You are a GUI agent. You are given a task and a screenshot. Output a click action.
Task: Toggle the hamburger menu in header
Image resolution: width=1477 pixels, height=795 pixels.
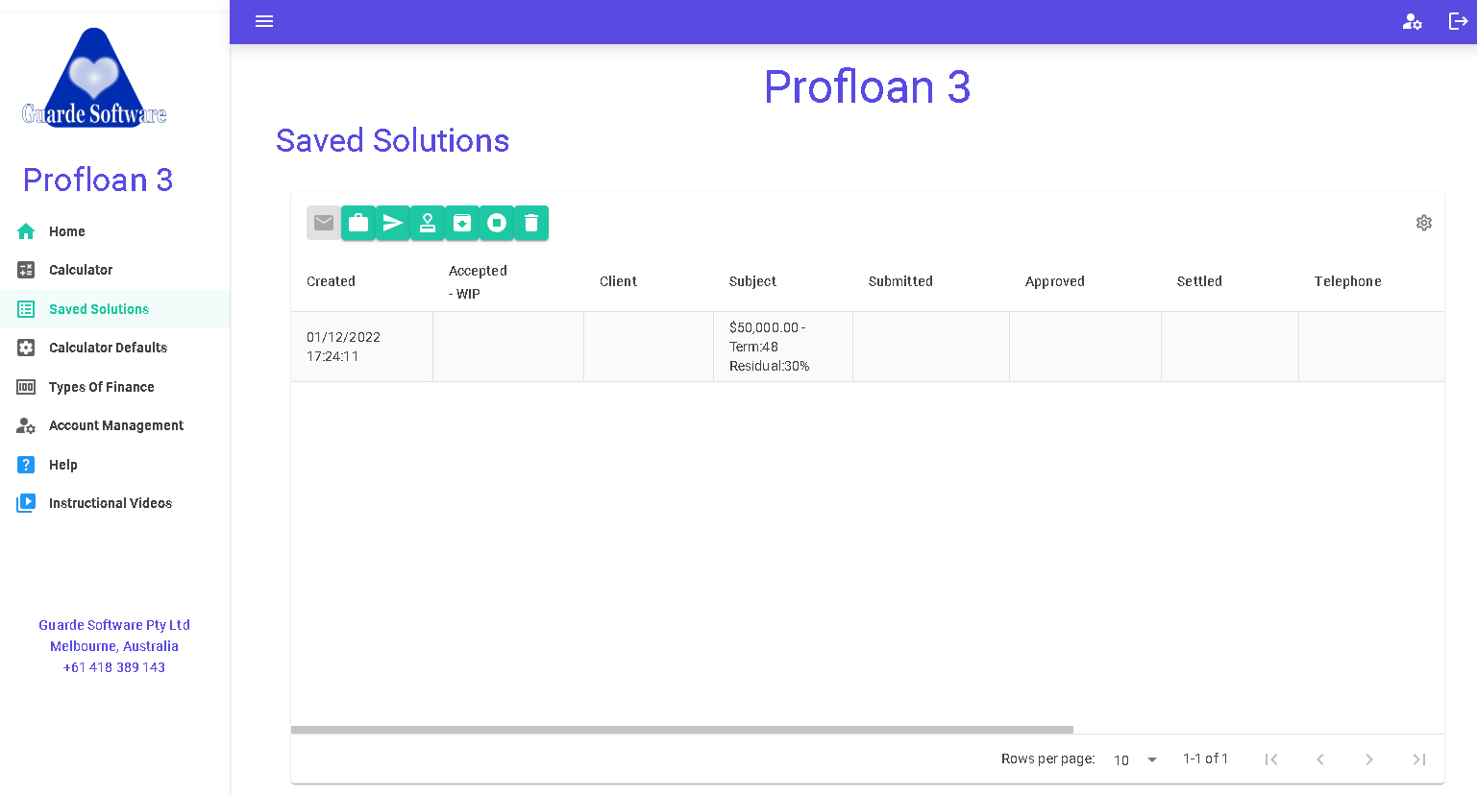tap(264, 21)
